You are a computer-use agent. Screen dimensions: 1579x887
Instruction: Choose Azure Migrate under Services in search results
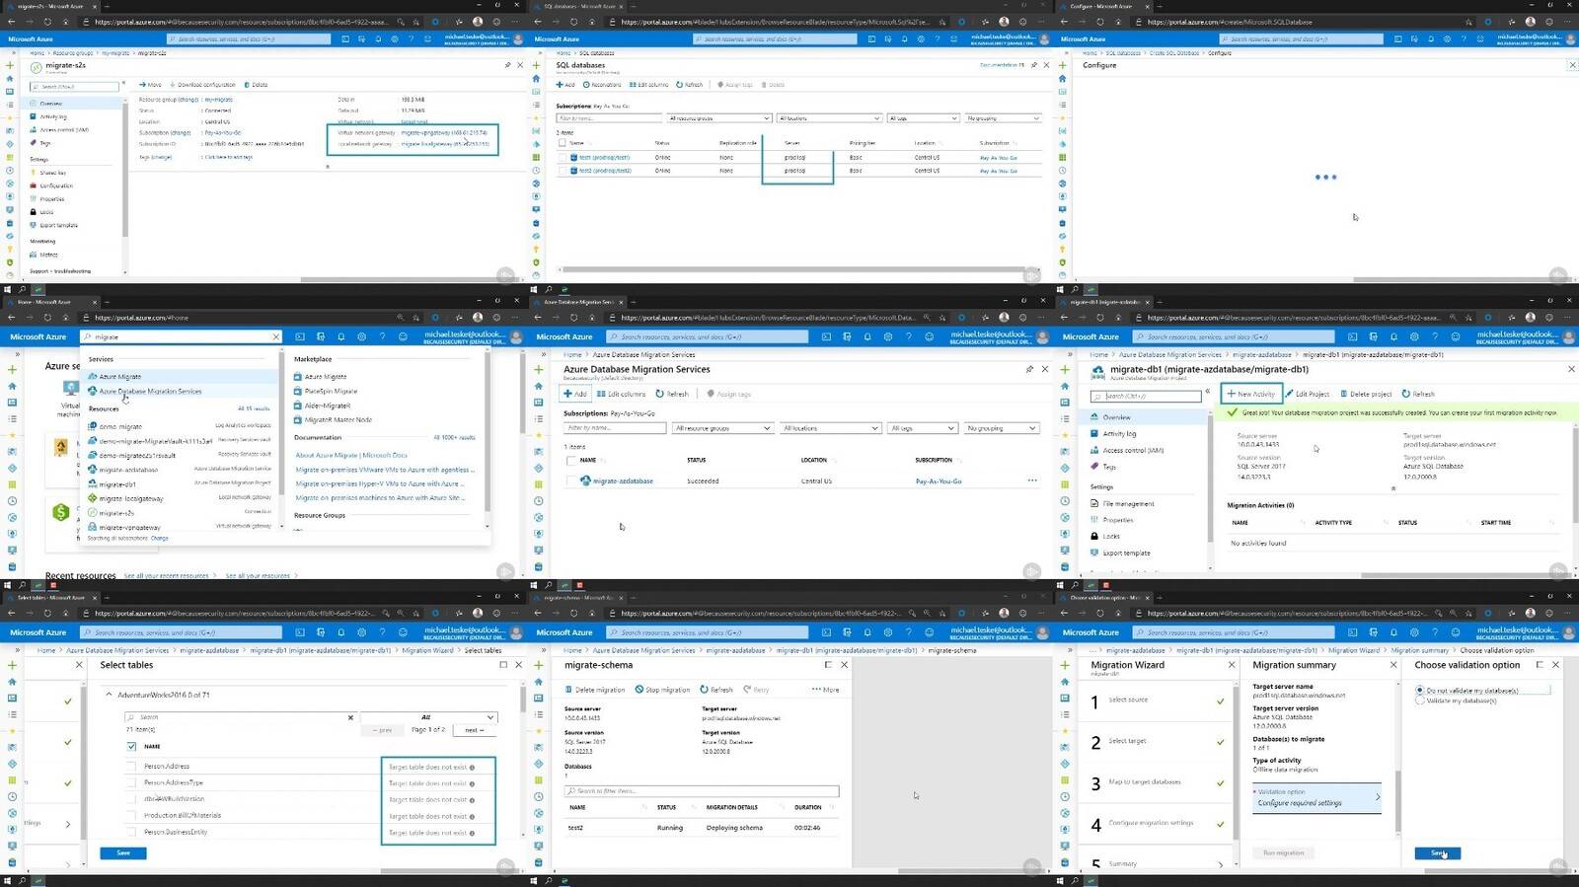(119, 377)
